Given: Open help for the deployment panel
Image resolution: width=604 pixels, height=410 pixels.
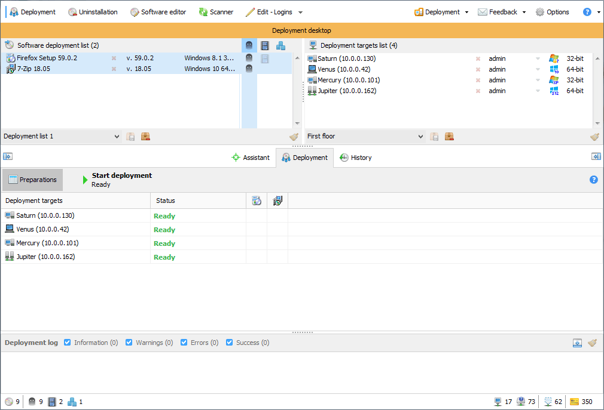Looking at the screenshot, I should click(594, 180).
